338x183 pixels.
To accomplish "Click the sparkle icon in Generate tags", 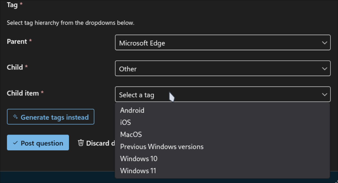I will tap(15, 117).
